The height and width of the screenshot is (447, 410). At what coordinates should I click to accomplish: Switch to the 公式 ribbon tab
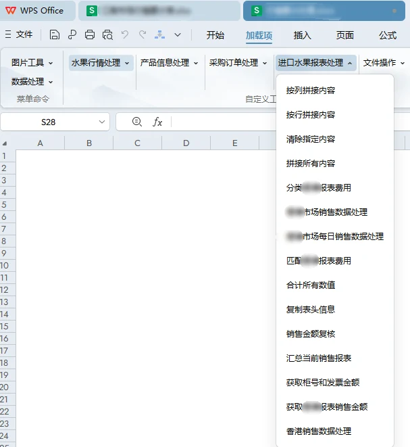[x=388, y=35]
